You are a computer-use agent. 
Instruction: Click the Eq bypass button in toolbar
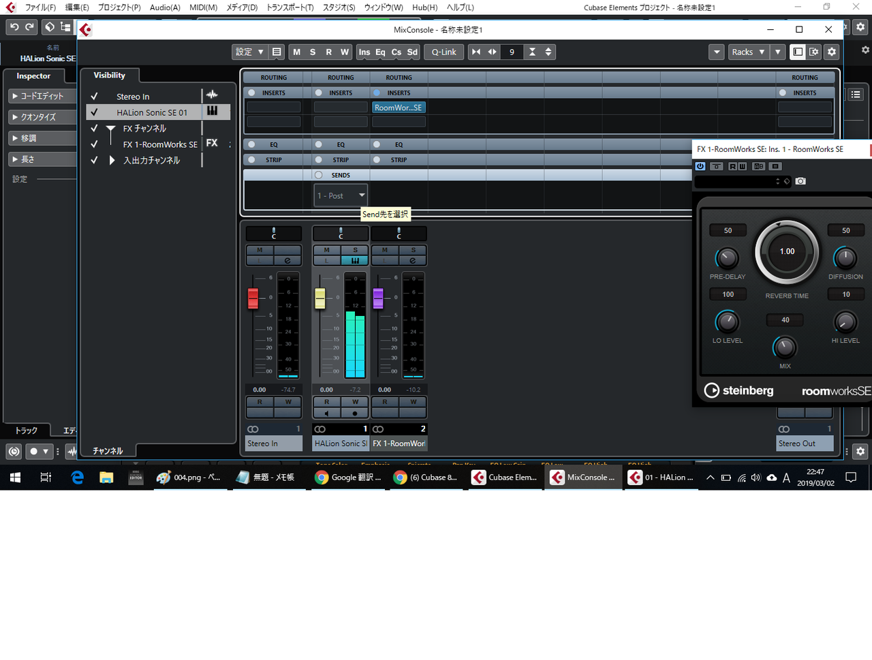coord(380,52)
